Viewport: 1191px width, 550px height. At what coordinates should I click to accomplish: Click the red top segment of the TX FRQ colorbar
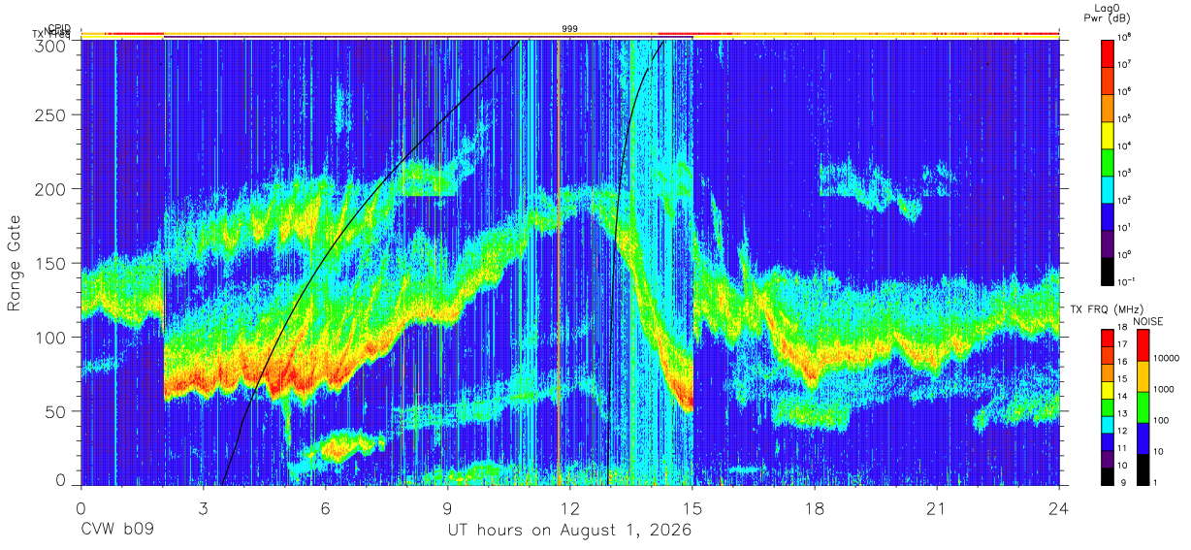point(1108,339)
